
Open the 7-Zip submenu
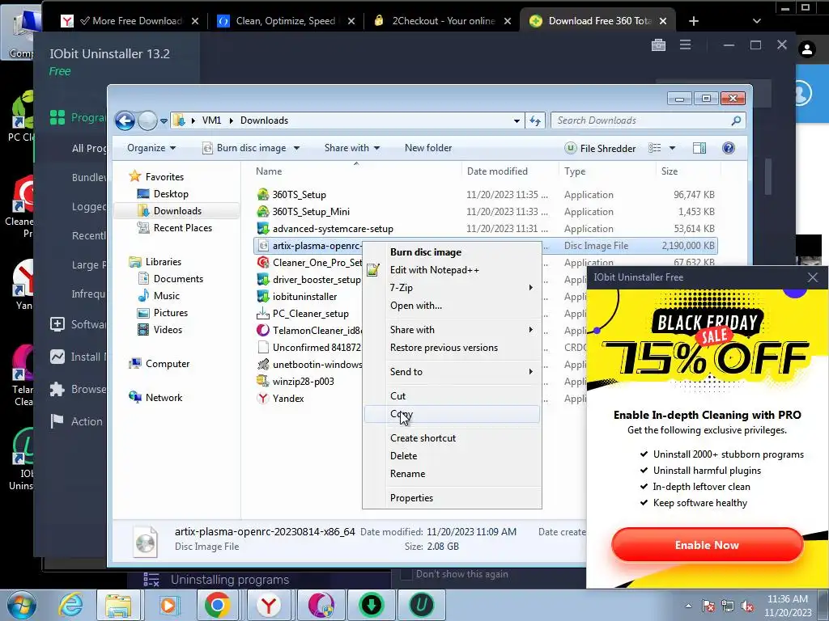[452, 288]
